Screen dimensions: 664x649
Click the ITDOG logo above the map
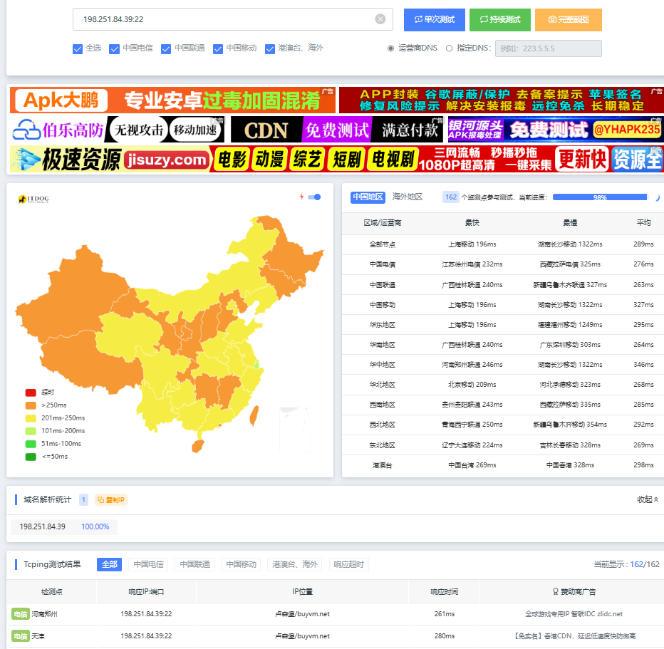point(33,199)
